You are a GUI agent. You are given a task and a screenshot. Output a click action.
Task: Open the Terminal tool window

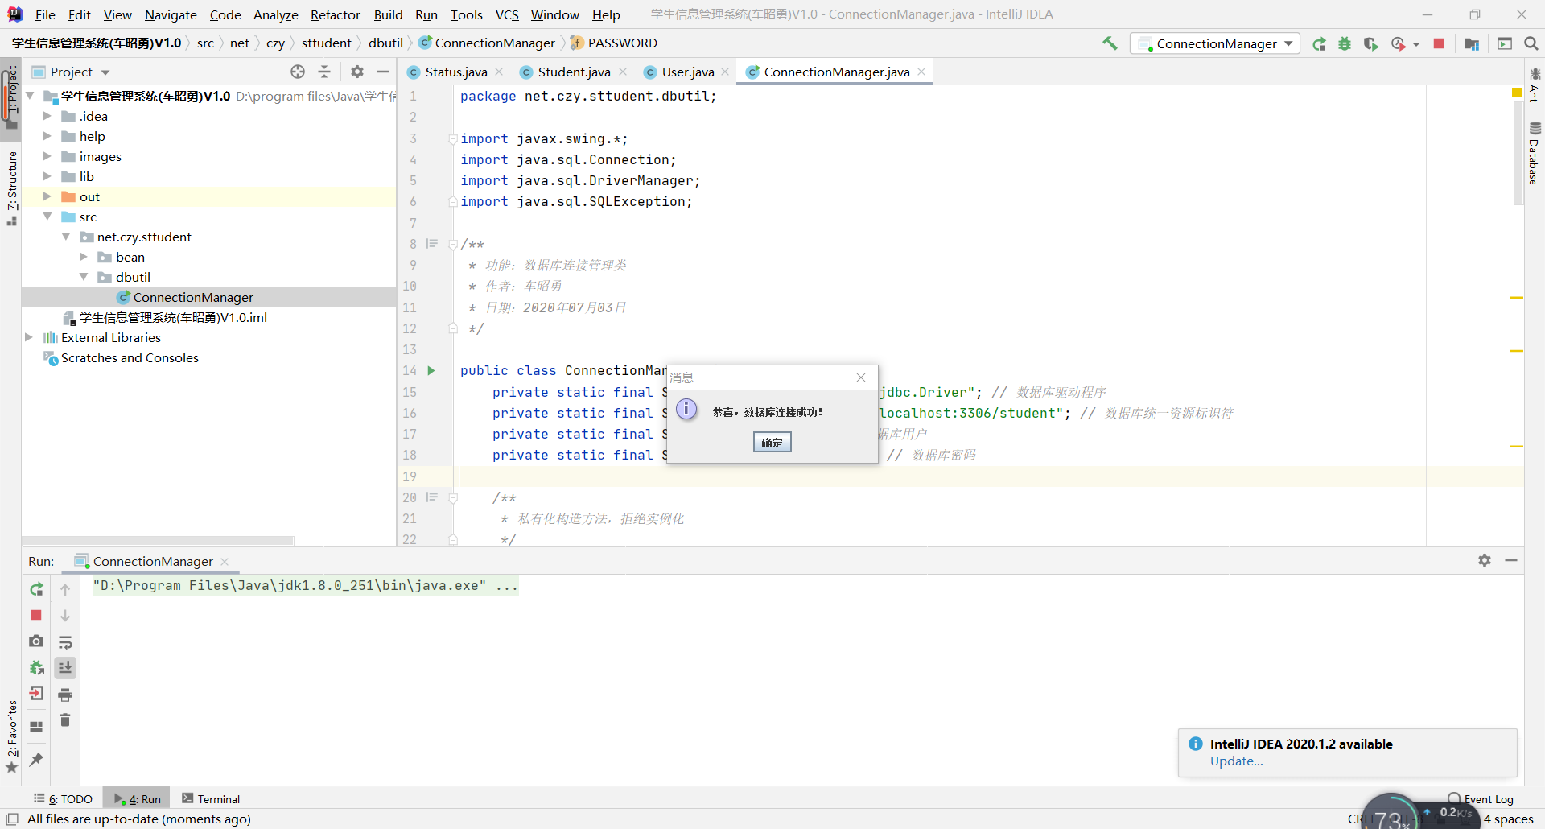(211, 798)
